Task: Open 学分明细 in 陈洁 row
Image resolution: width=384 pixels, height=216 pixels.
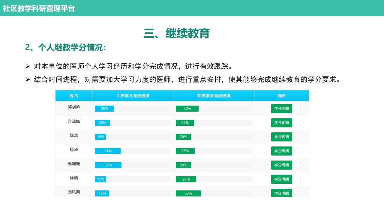Action: (281, 137)
